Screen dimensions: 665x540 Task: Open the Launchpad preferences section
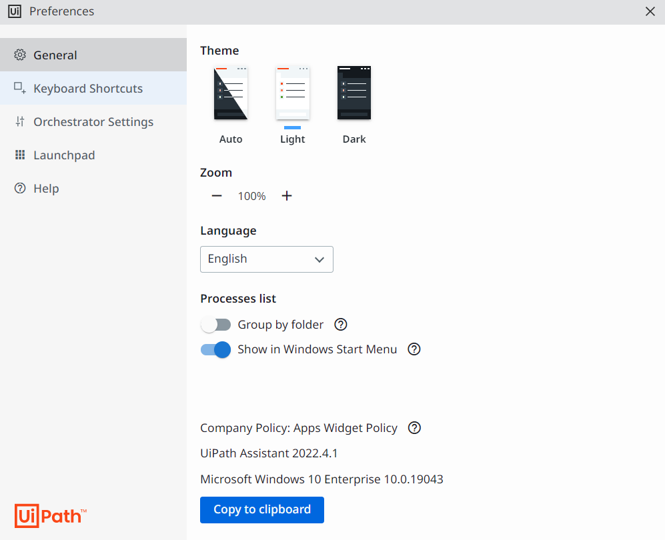(93, 155)
